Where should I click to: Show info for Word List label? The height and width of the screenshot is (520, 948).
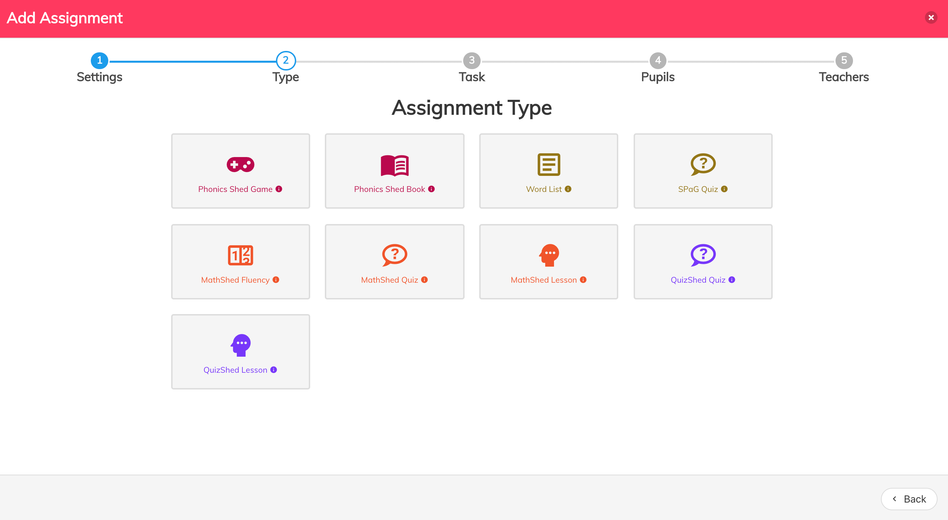point(568,189)
